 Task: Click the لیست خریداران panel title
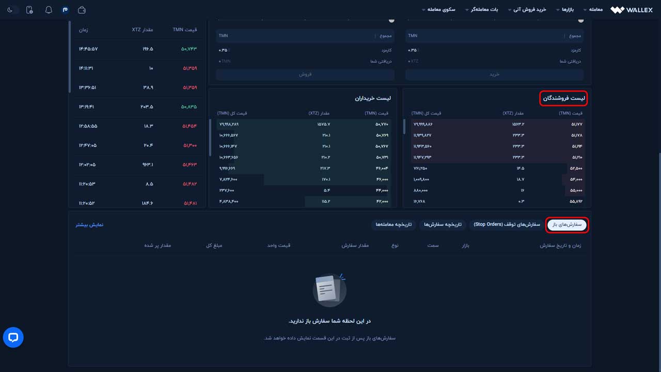tap(373, 98)
